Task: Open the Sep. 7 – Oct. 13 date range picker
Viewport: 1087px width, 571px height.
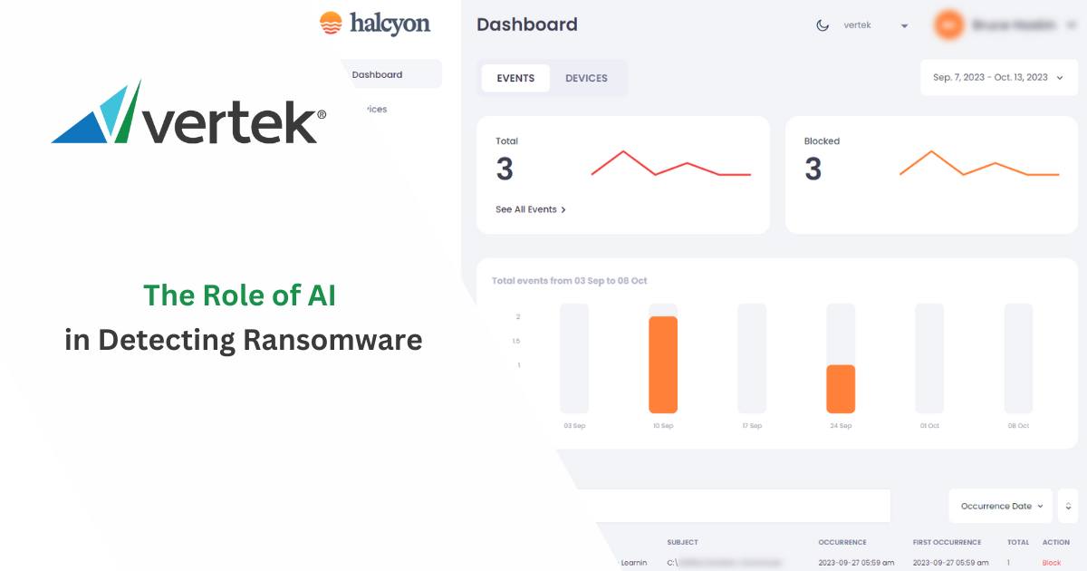Action: [x=998, y=78]
